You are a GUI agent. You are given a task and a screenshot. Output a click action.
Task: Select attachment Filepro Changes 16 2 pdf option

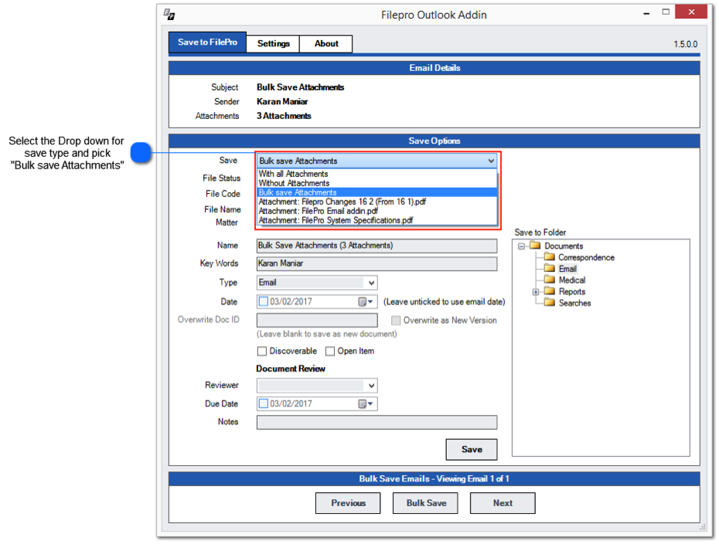pos(377,202)
